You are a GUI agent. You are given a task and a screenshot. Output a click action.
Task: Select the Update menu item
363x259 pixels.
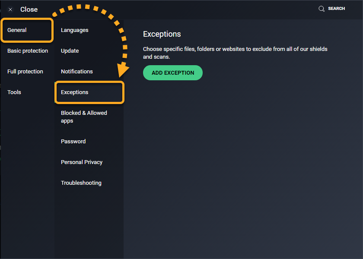tap(70, 51)
